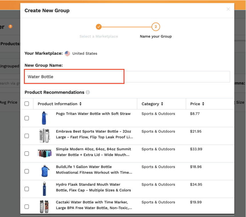Open Pogo Tritan Water Bottle with Soft Straw
This screenshot has width=246, height=217.
click(x=93, y=114)
